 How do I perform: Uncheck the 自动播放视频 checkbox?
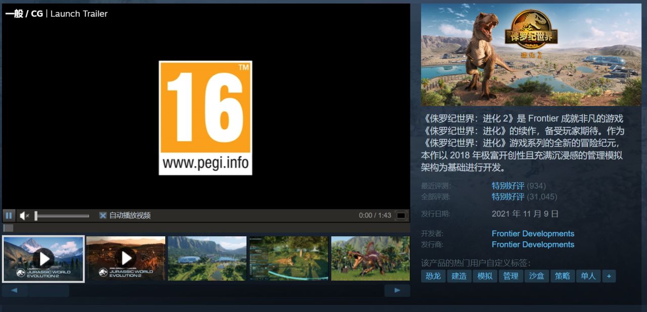tap(103, 216)
